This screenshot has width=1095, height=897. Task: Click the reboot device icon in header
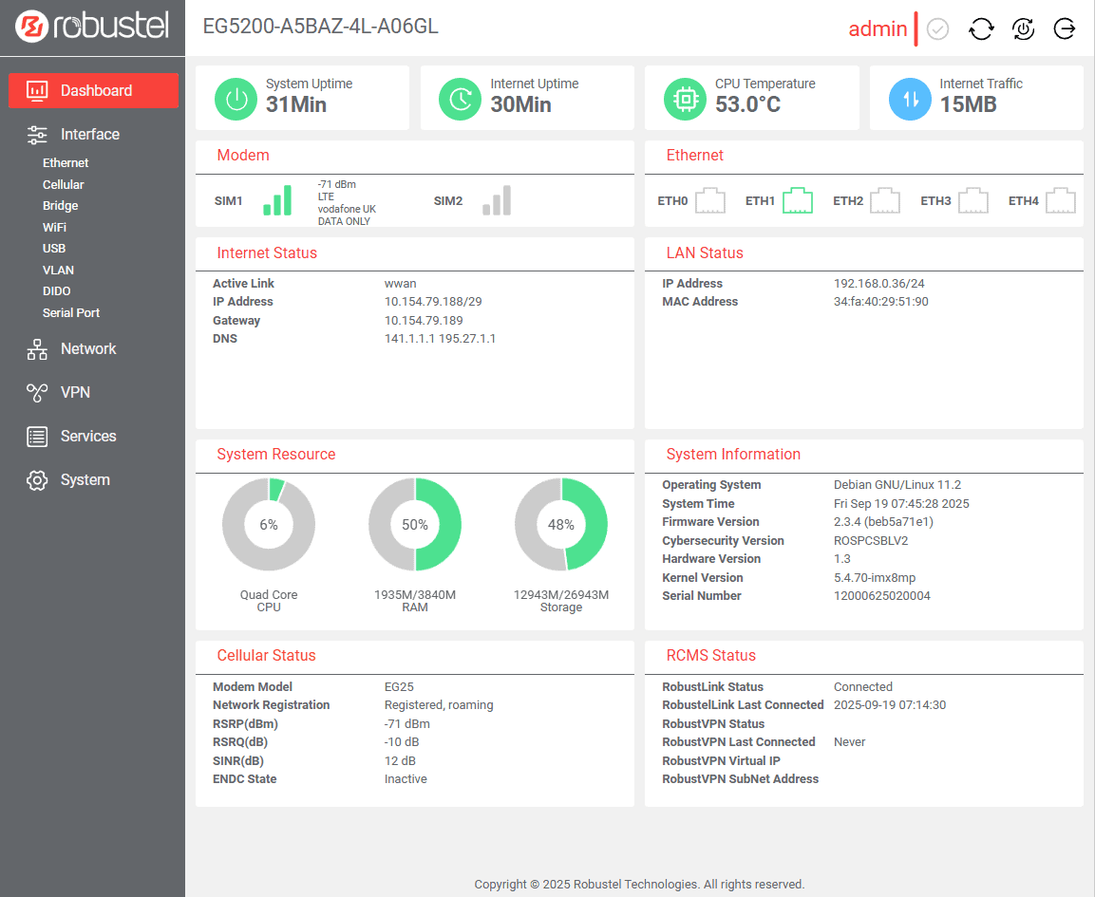[1023, 29]
